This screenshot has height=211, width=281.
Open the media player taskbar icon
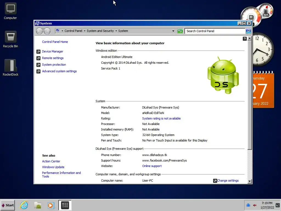(51, 205)
